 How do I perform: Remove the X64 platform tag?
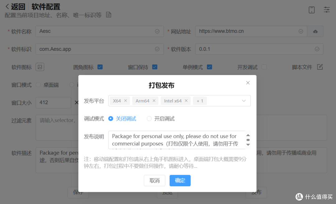[x=125, y=101]
